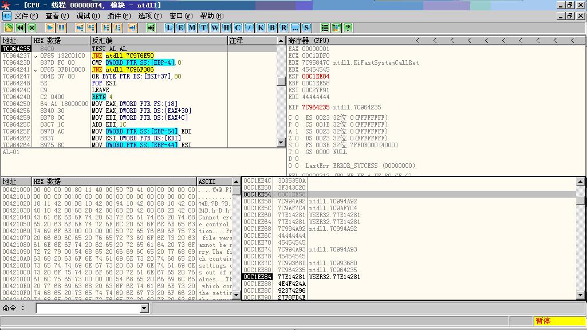587x330 pixels.
Task: Open Run trace with ellipsis icon
Action: coord(295,27)
